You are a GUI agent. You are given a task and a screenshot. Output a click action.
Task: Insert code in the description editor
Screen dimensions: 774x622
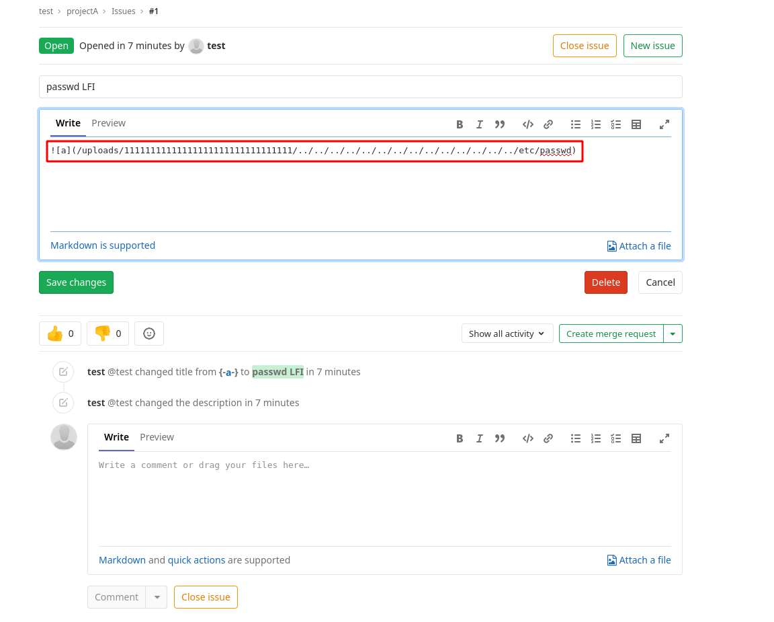(x=528, y=124)
